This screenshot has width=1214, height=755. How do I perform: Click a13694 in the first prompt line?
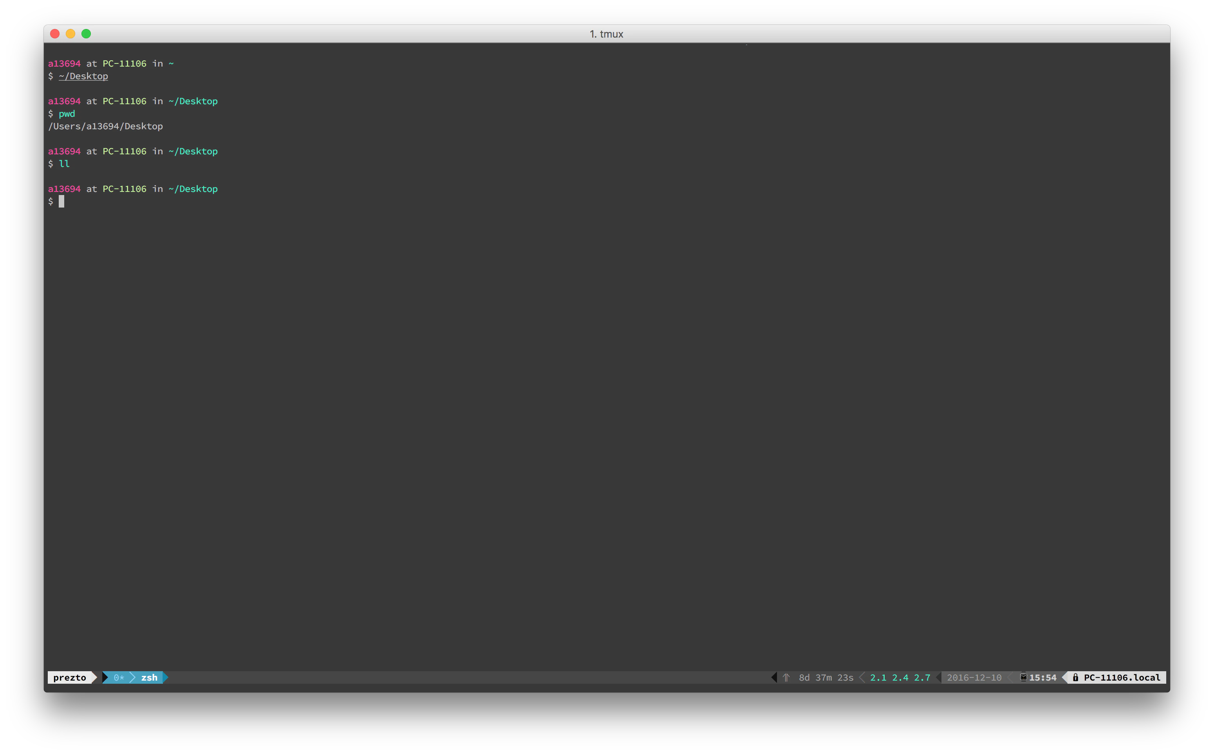click(x=64, y=63)
